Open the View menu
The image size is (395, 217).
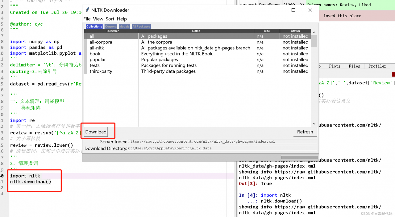(x=98, y=19)
